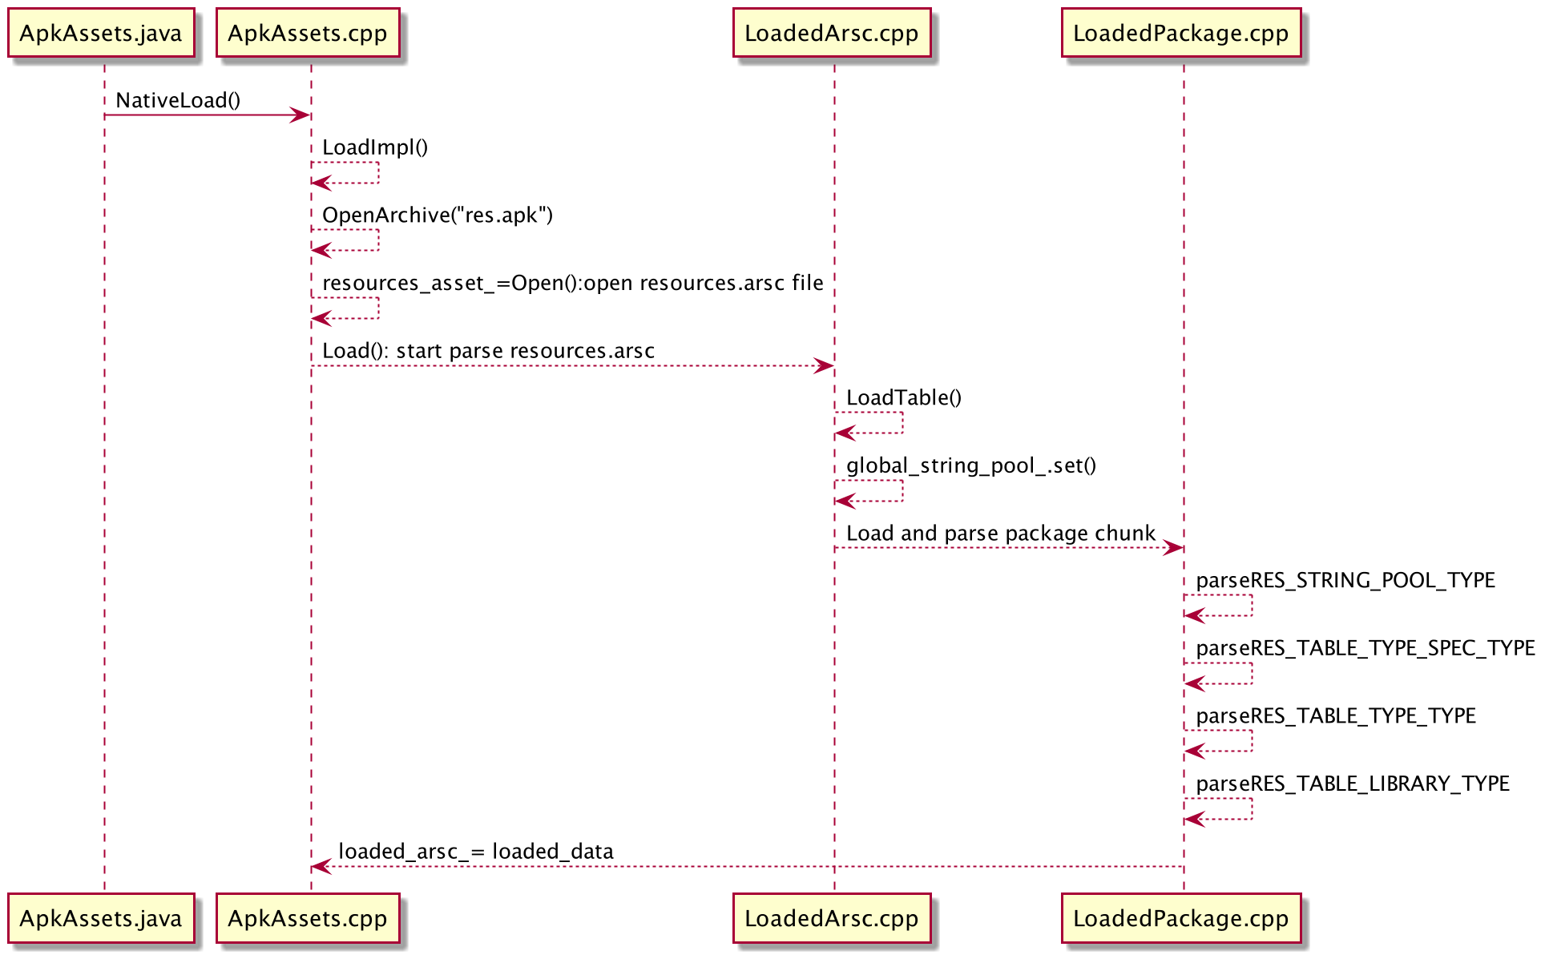Click the top ApkAssets.cpp participant box
1545x963 pixels.
pos(308,33)
